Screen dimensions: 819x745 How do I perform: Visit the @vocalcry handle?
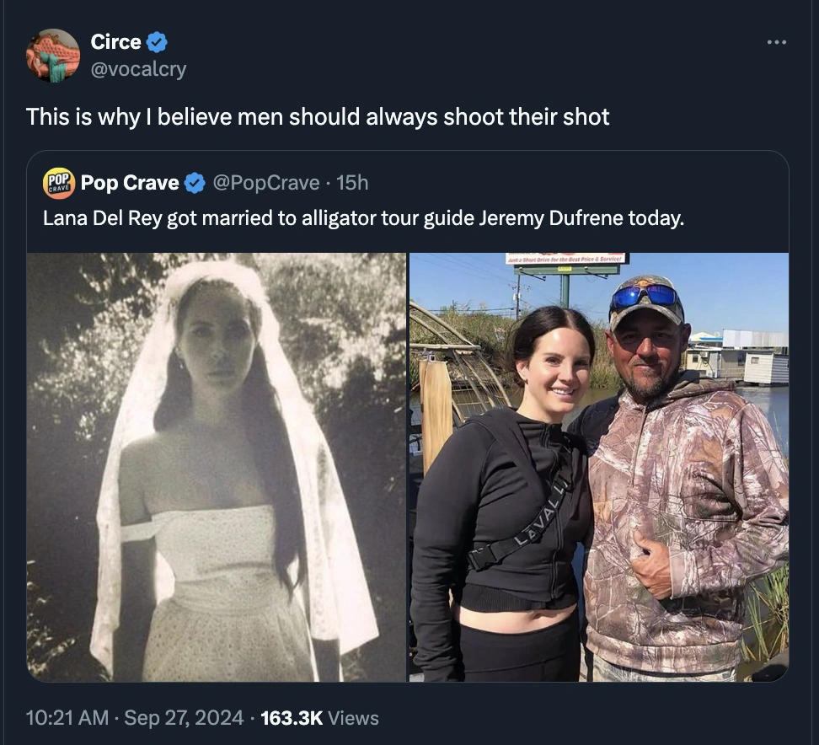pyautogui.click(x=138, y=69)
